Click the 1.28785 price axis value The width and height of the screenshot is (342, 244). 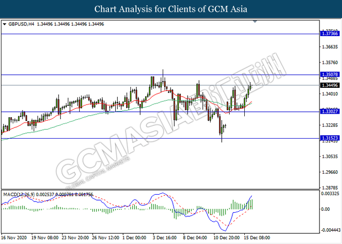(330, 187)
